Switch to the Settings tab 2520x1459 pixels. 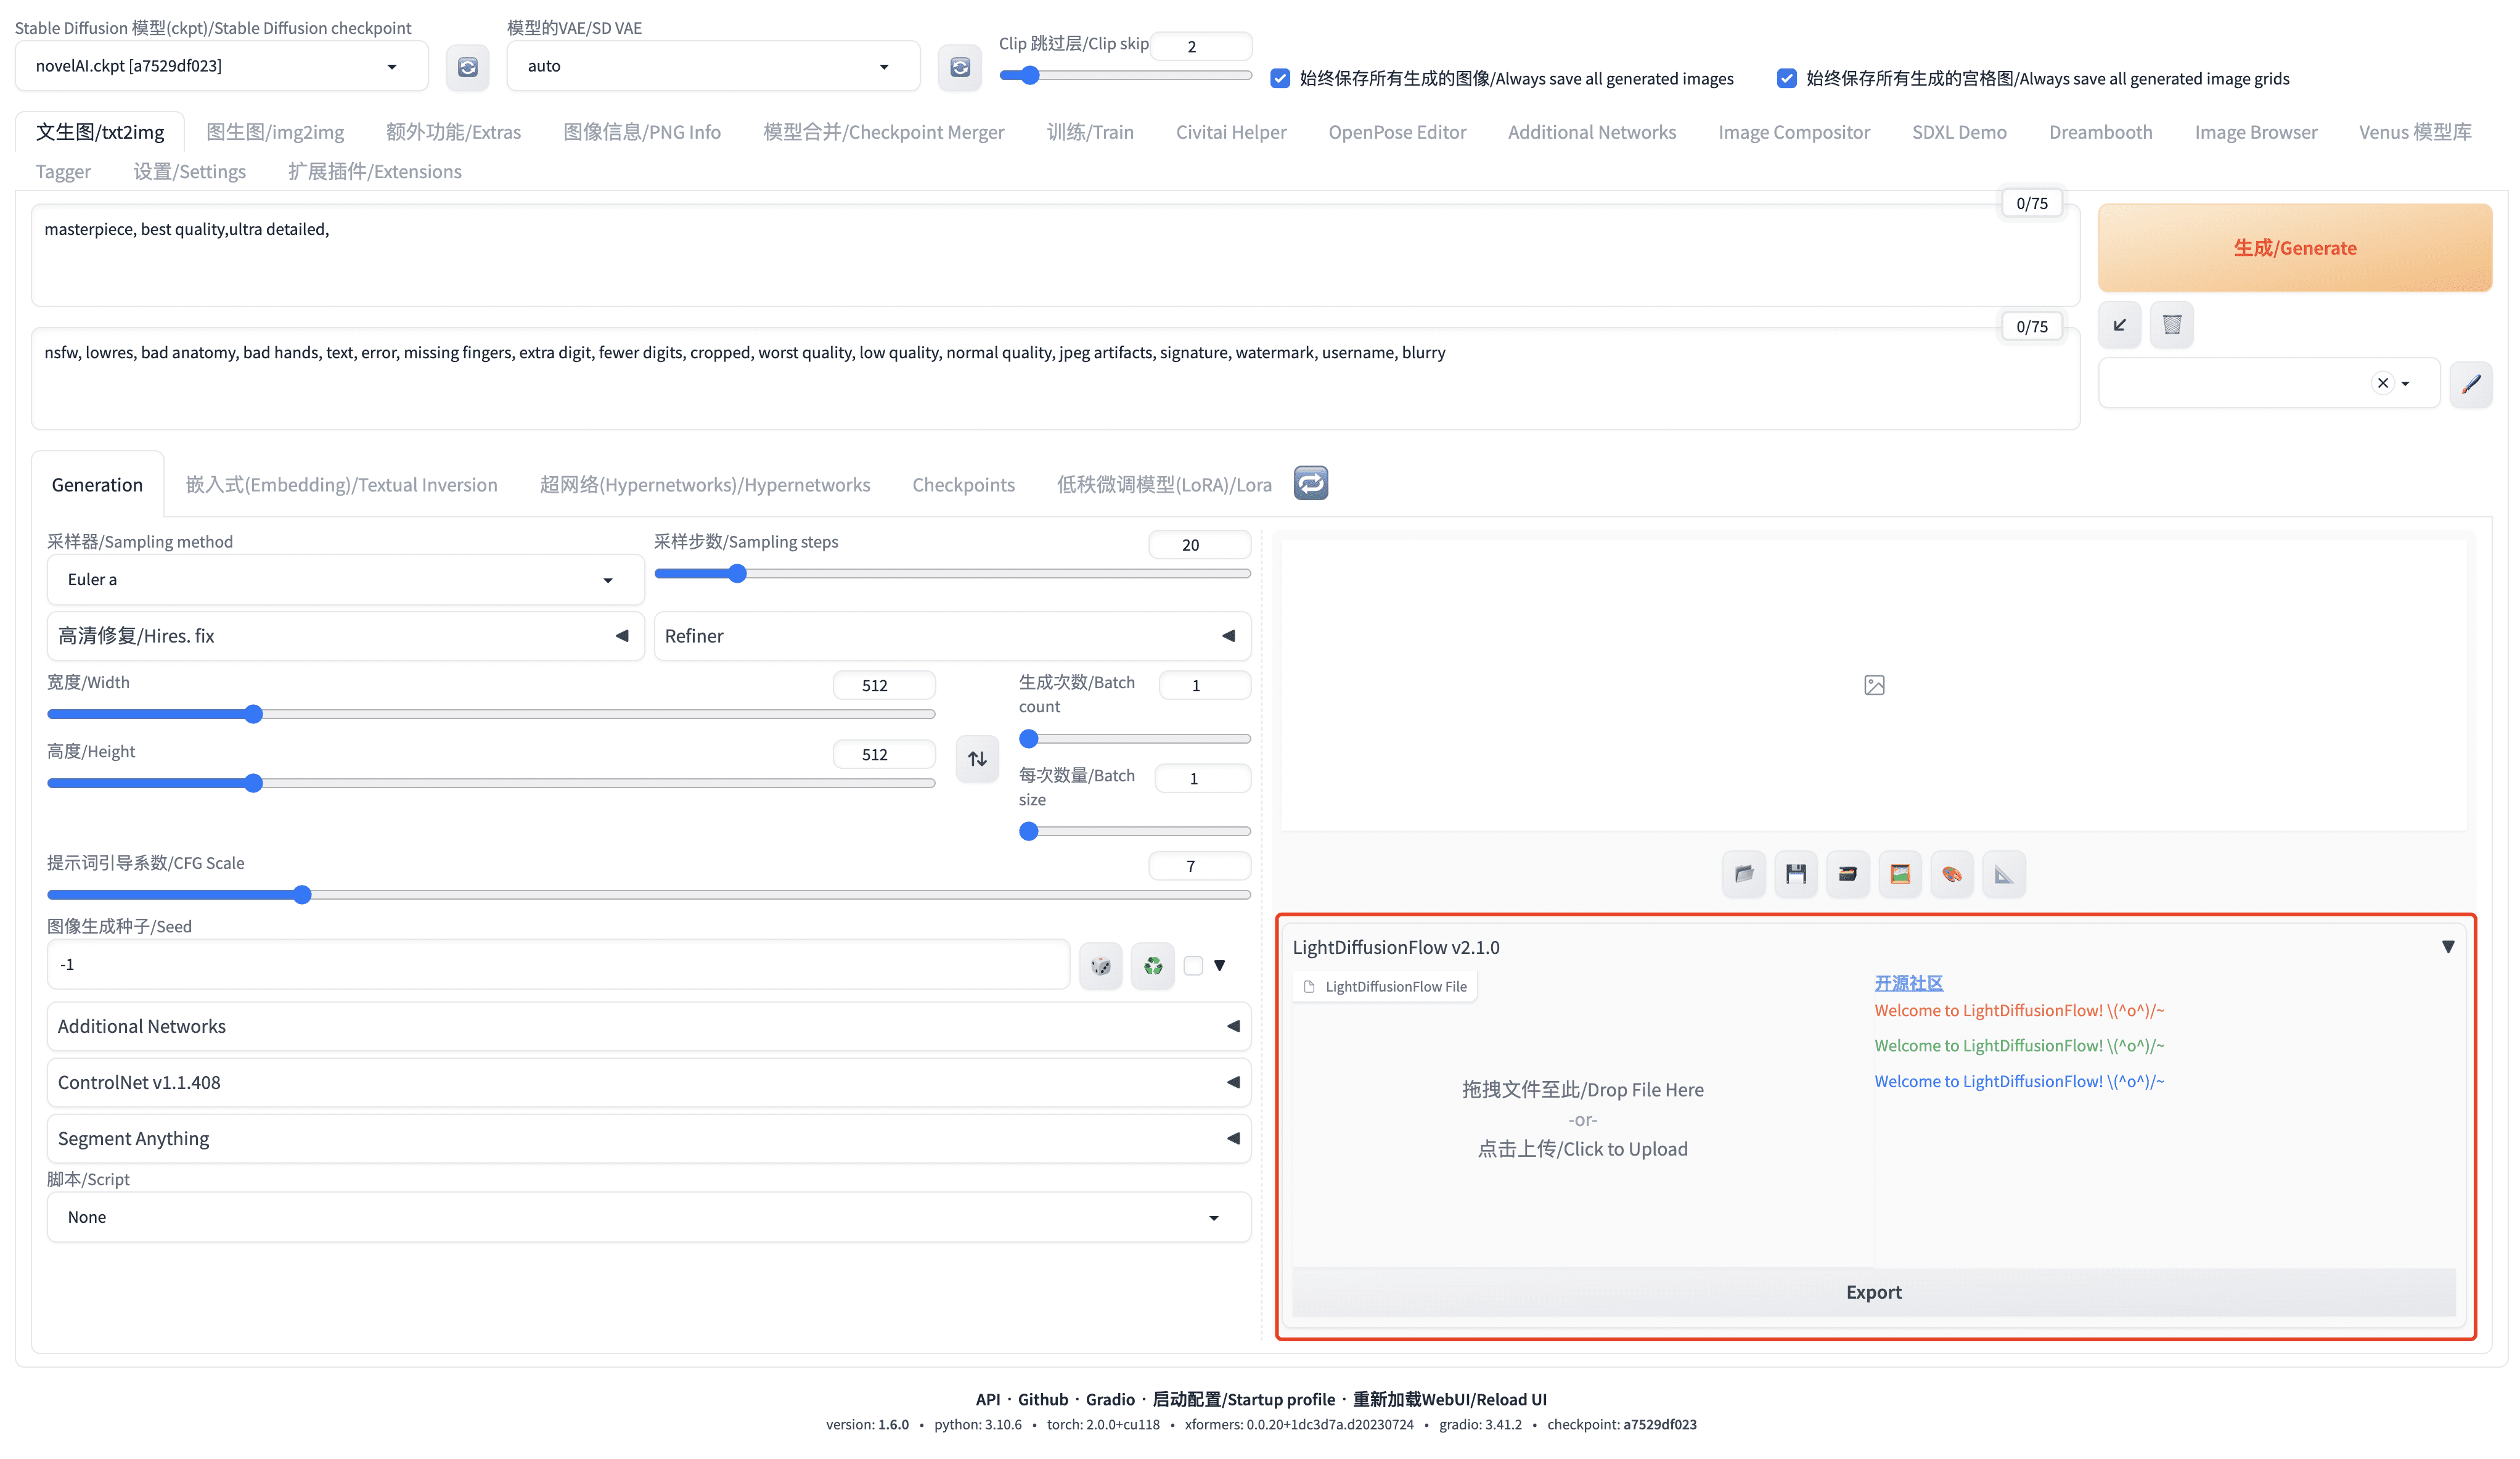point(189,171)
